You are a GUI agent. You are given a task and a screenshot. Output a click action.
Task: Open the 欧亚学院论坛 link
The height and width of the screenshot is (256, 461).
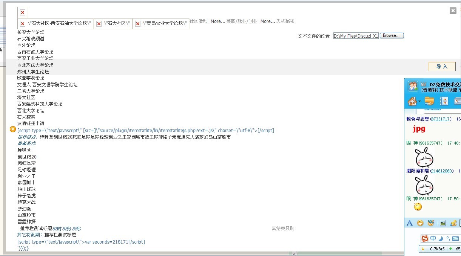click(31, 78)
